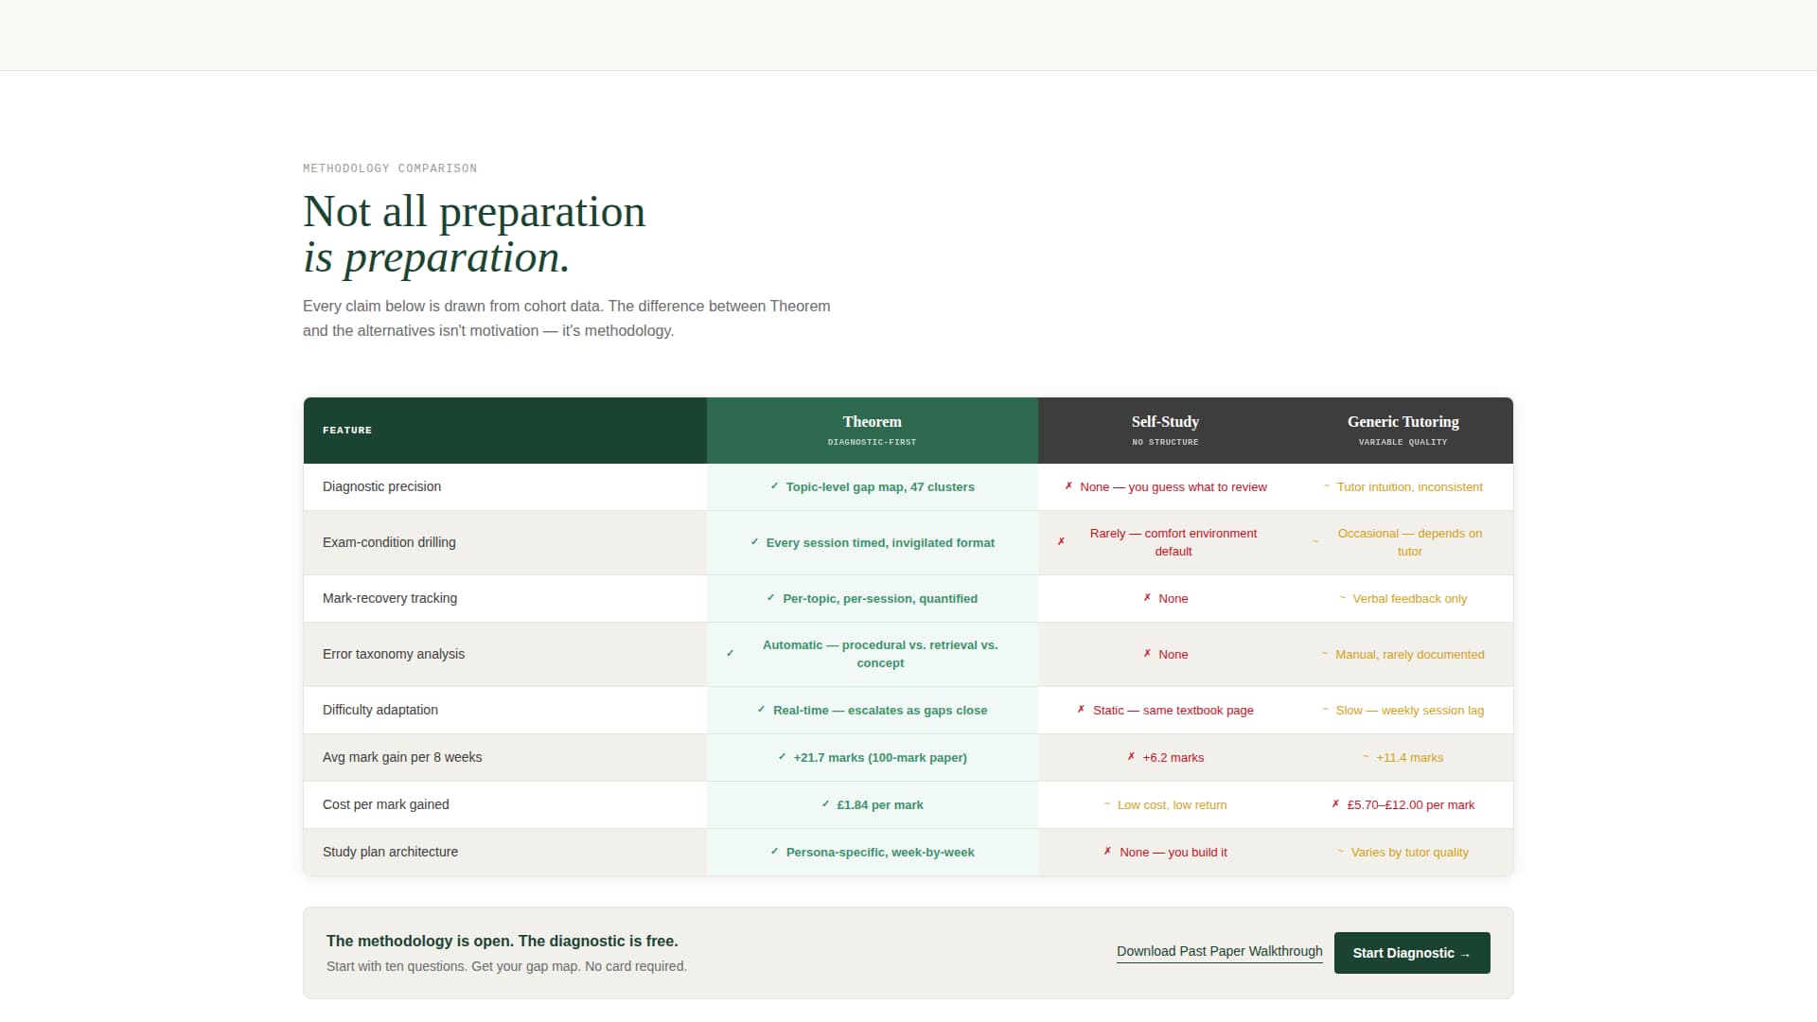Click checkmark beside Persona-specific, week-by-week
1817x1022 pixels.
(774, 852)
